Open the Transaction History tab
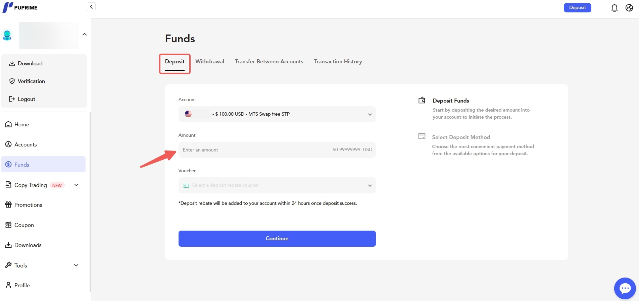Image resolution: width=639 pixels, height=301 pixels. 338,62
